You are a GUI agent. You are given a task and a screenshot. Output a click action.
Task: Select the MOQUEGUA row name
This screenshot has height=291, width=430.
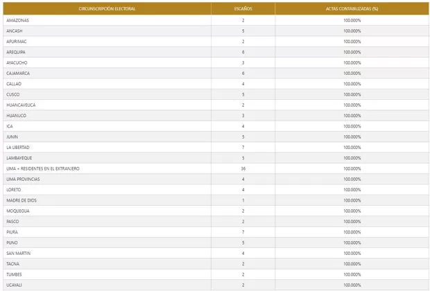18,211
